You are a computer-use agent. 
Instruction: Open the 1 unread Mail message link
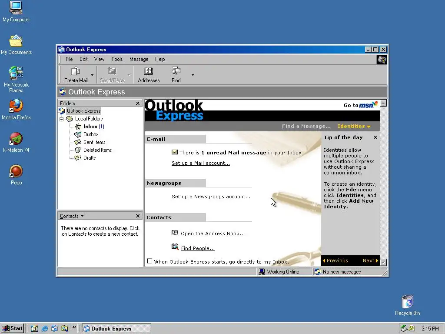click(x=234, y=153)
